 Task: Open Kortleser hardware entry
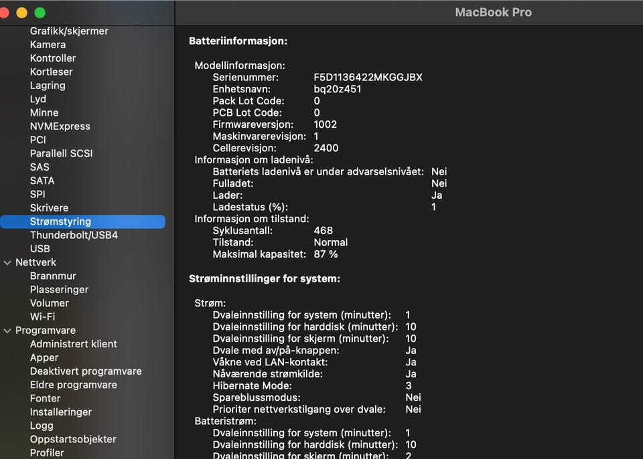click(52, 72)
